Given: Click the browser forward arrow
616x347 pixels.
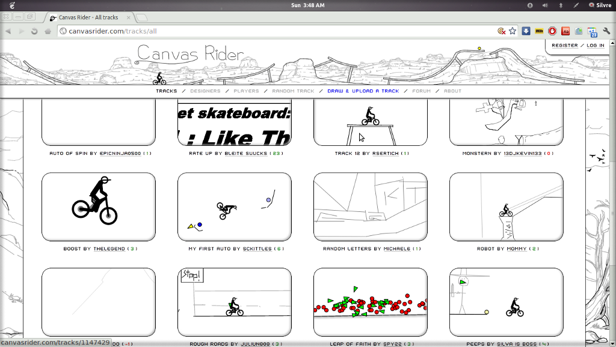Looking at the screenshot, I should (21, 31).
